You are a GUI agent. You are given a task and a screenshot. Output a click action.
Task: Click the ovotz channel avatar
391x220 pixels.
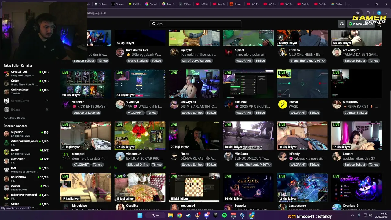pyautogui.click(x=6, y=152)
